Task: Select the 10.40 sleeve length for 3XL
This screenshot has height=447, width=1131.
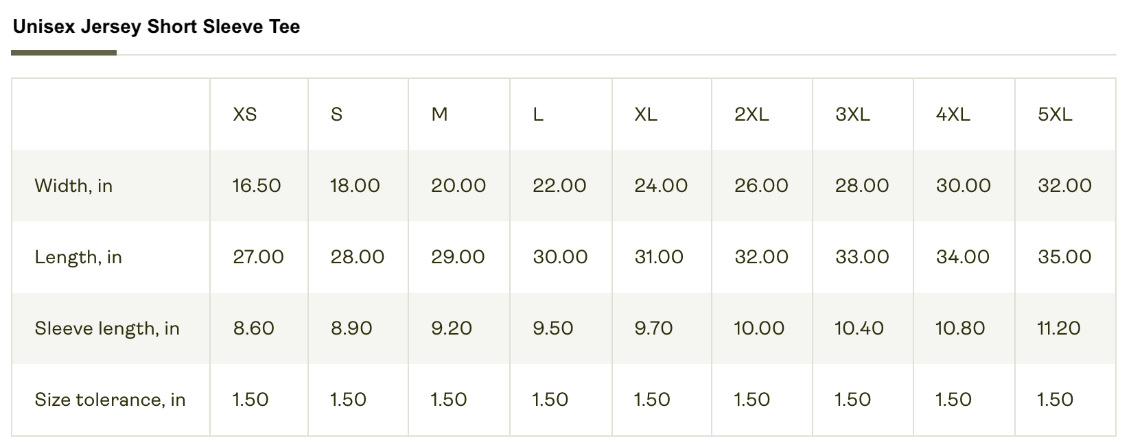Action: (x=859, y=328)
